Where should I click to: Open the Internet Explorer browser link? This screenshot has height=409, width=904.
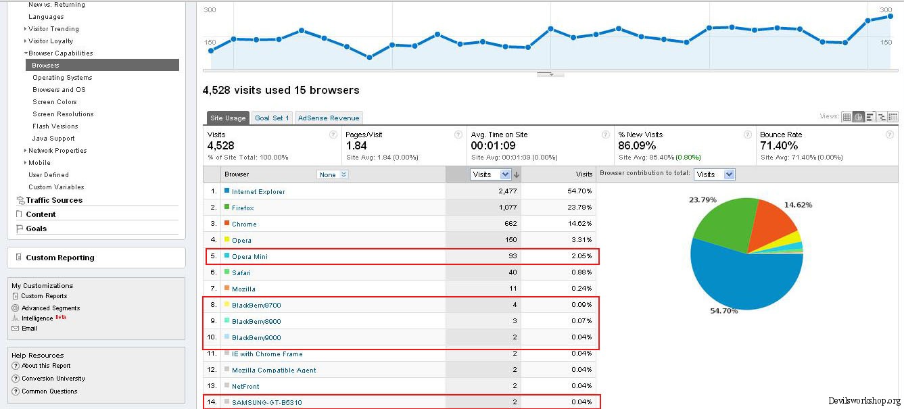point(258,192)
